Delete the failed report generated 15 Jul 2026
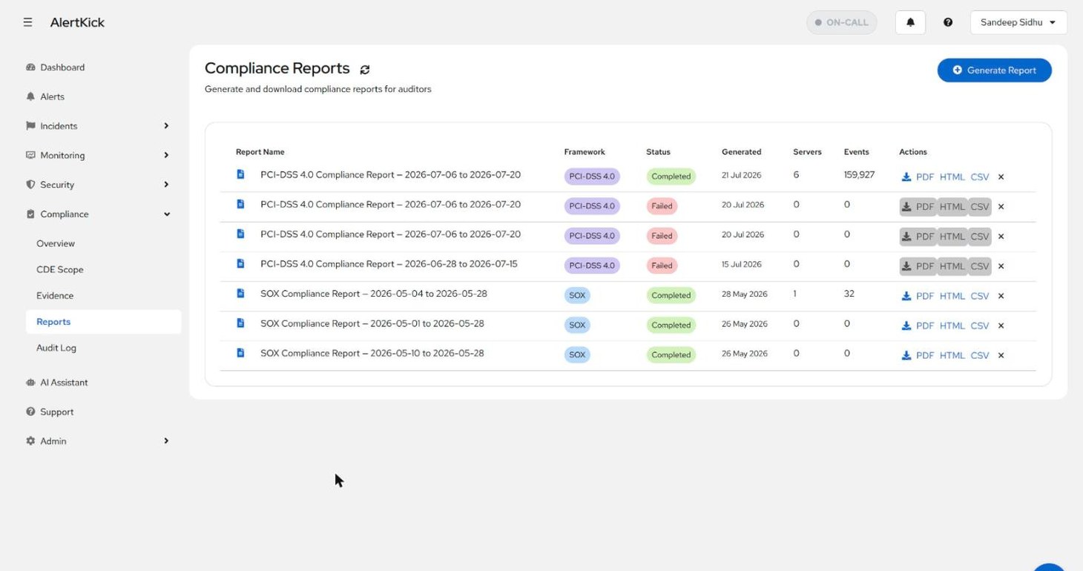Screen dimensions: 1083x571 tap(1001, 266)
